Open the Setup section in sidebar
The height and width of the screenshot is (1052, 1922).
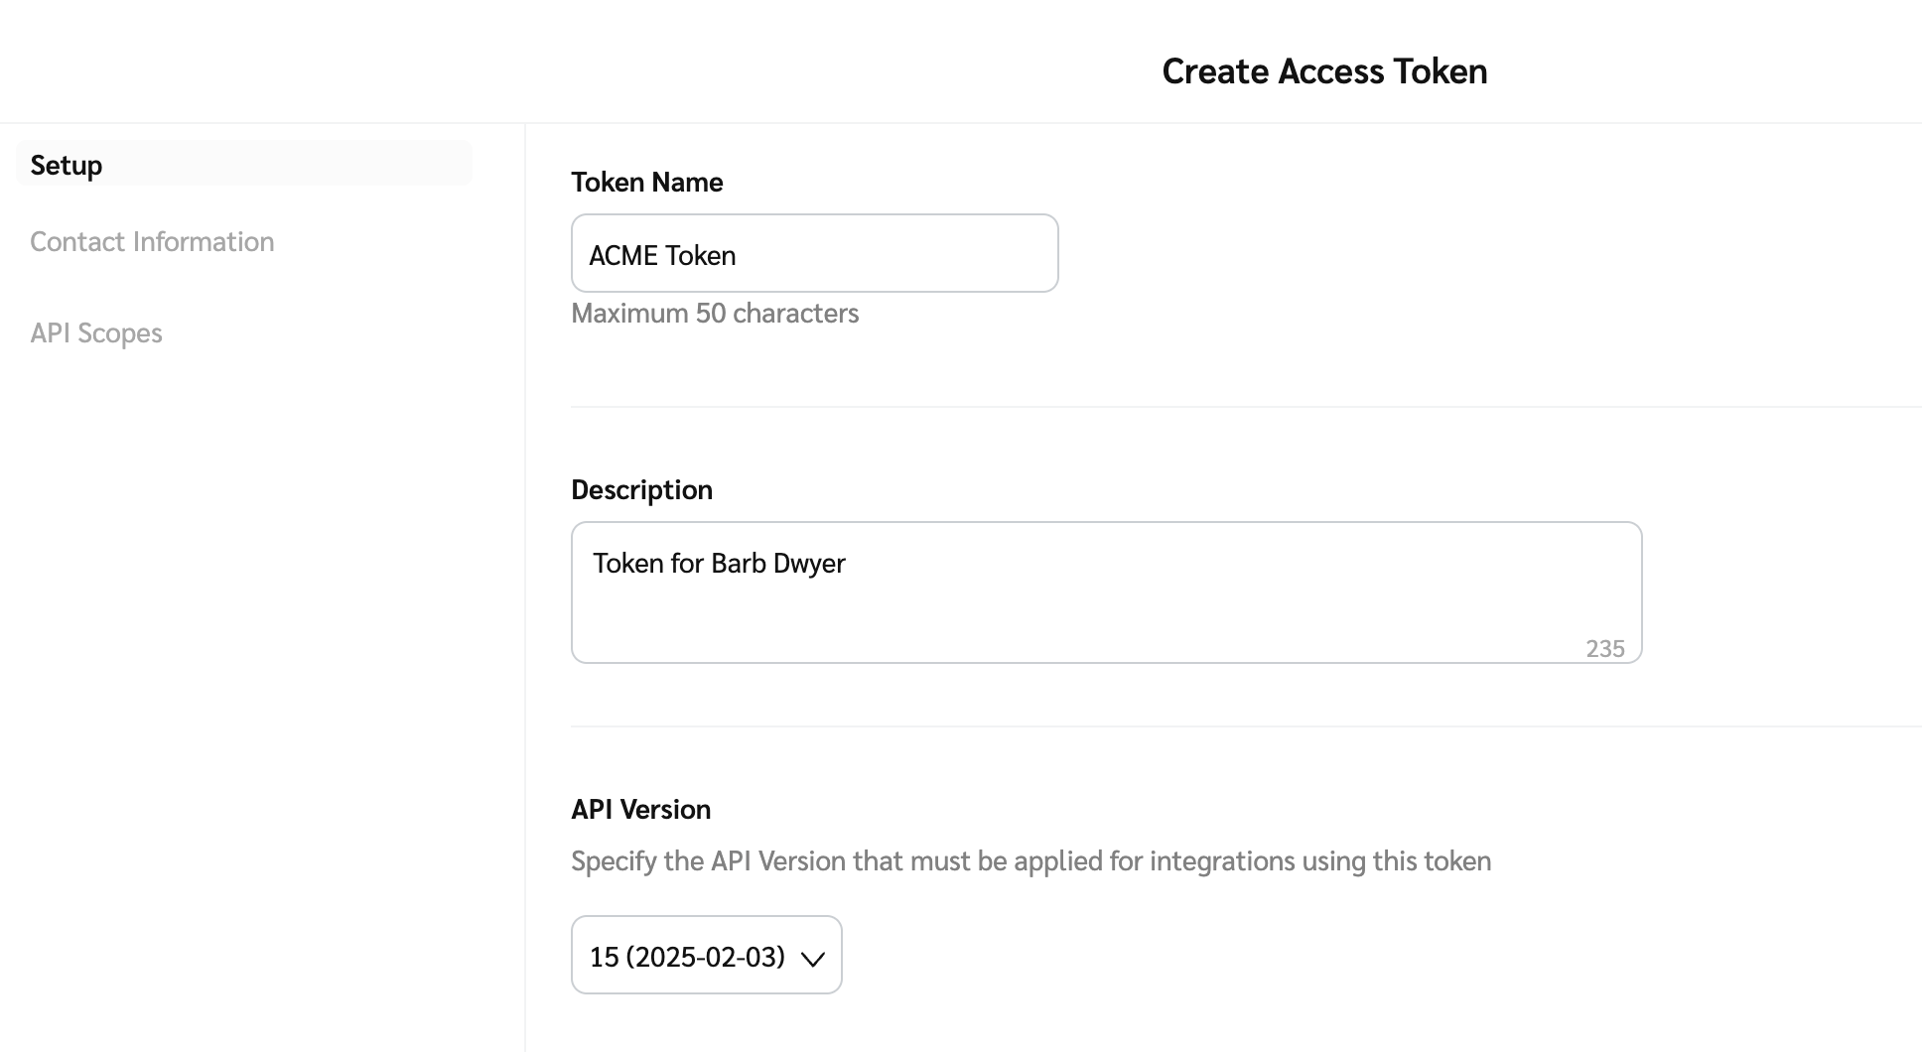(x=67, y=165)
